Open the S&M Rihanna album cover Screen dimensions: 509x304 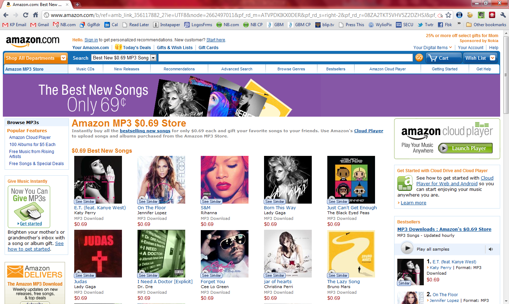tap(224, 180)
